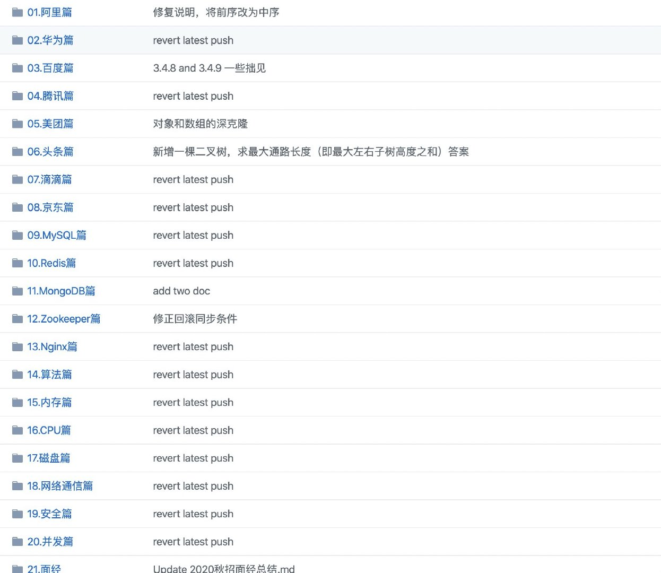Open the 11.MongoDB篇 folder link
The height and width of the screenshot is (573, 661).
pos(62,291)
